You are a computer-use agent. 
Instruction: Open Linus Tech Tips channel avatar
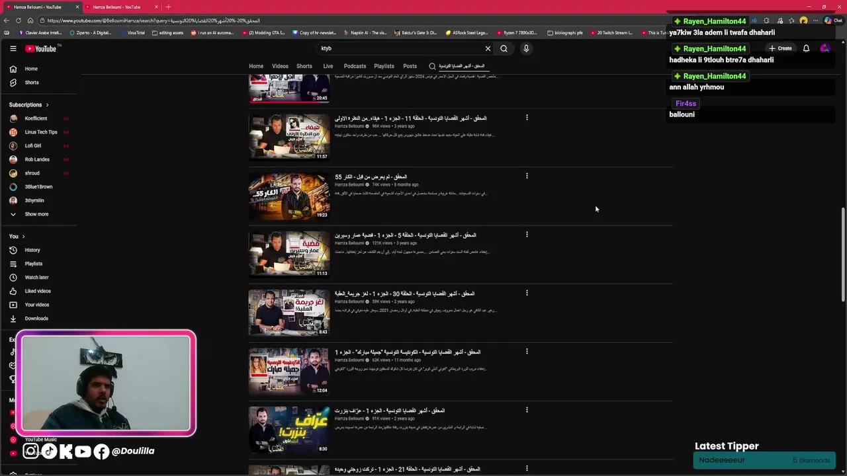coord(13,132)
